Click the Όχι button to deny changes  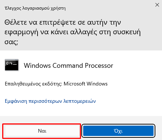(x=118, y=131)
